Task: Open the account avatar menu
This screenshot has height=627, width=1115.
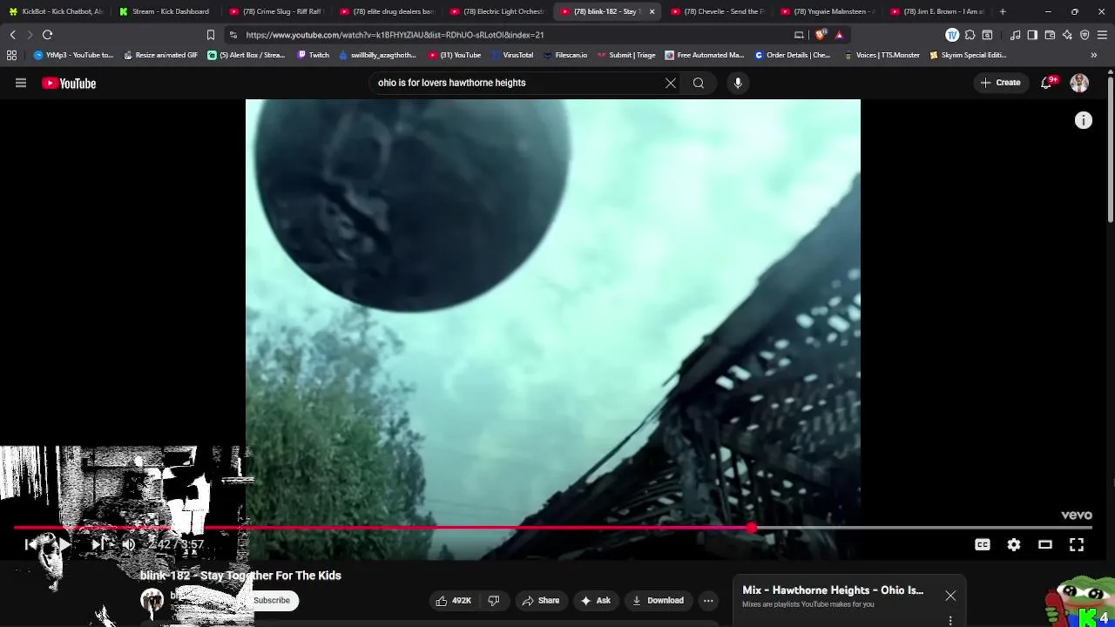Action: pos(1079,83)
